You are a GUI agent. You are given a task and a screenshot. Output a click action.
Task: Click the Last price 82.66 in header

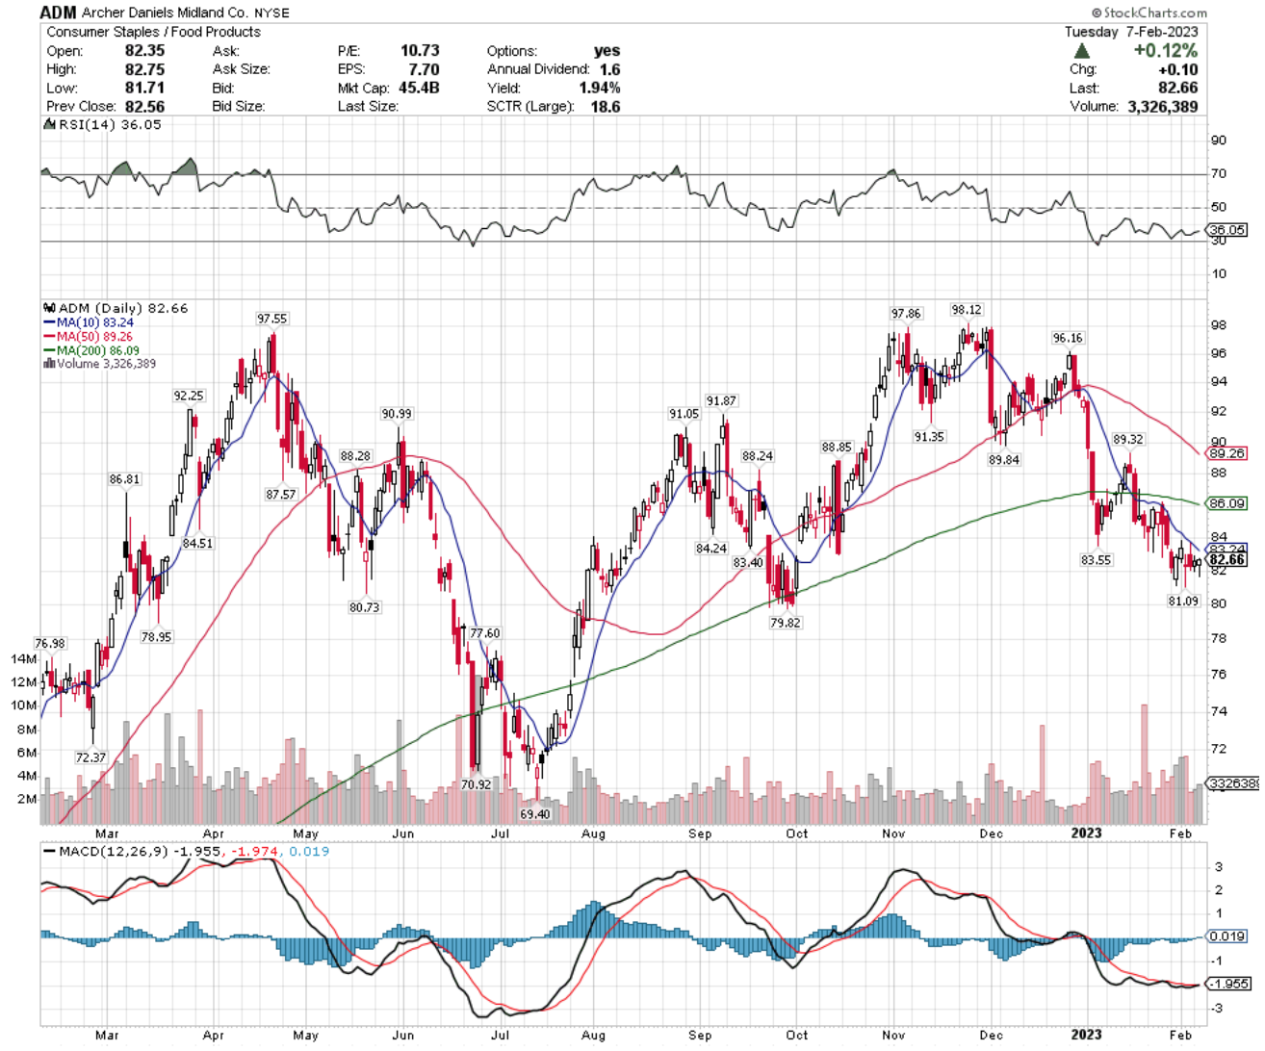point(1178,88)
